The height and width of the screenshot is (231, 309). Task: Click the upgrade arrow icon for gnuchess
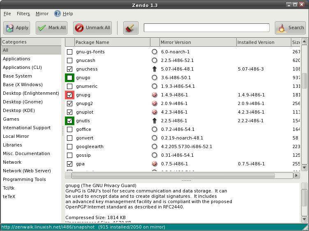click(154, 69)
